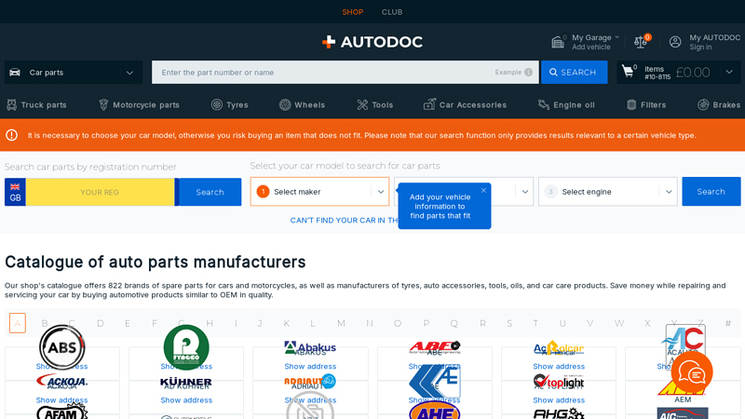The width and height of the screenshot is (745, 419).
Task: Focus the YOUR REG input field
Action: tap(101, 192)
